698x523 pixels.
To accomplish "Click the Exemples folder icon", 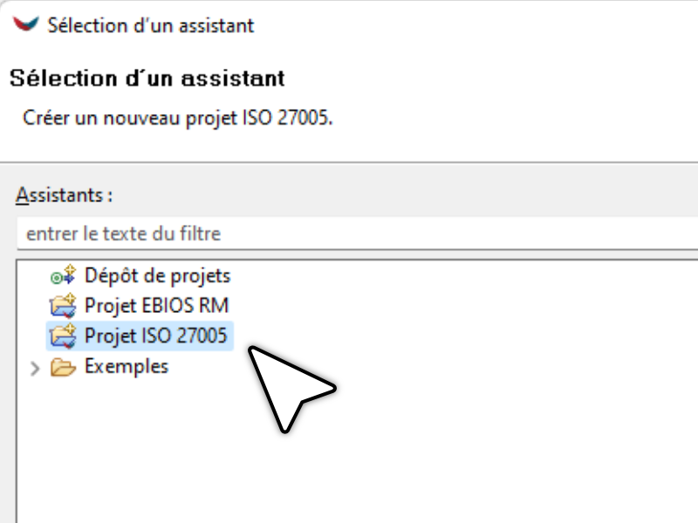I will 63,367.
